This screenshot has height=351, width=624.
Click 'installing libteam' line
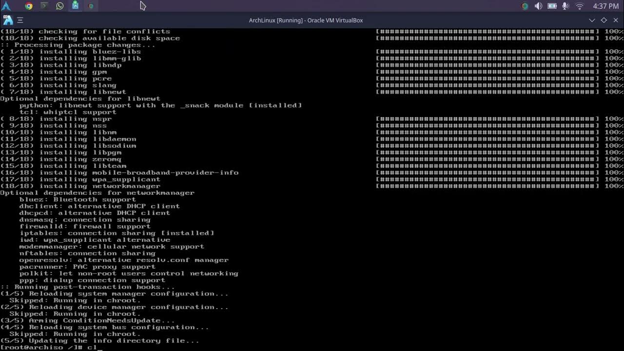[63, 166]
